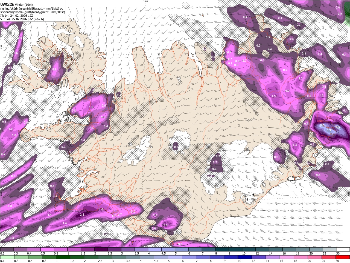This screenshot has width=350, height=263.
Task: Click the '20W' longitude label at the top
Action: pos(145,1)
